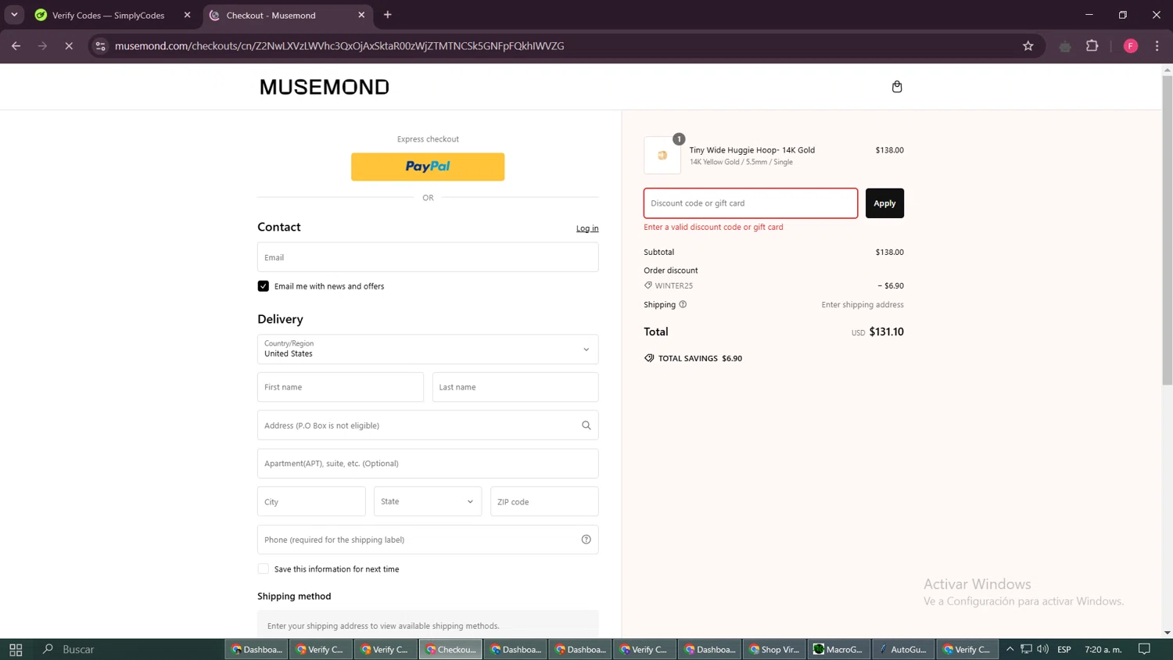Open the Chrome profile avatar
The height and width of the screenshot is (660, 1173).
[1131, 46]
